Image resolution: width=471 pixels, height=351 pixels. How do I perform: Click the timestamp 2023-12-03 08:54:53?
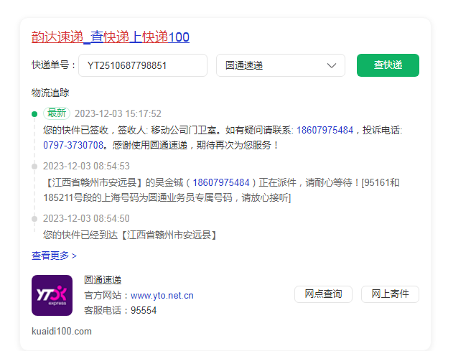pyautogui.click(x=86, y=166)
